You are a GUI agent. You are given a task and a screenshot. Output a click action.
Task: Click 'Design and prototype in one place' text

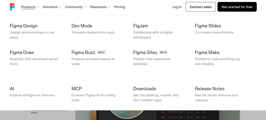(x=32, y=35)
